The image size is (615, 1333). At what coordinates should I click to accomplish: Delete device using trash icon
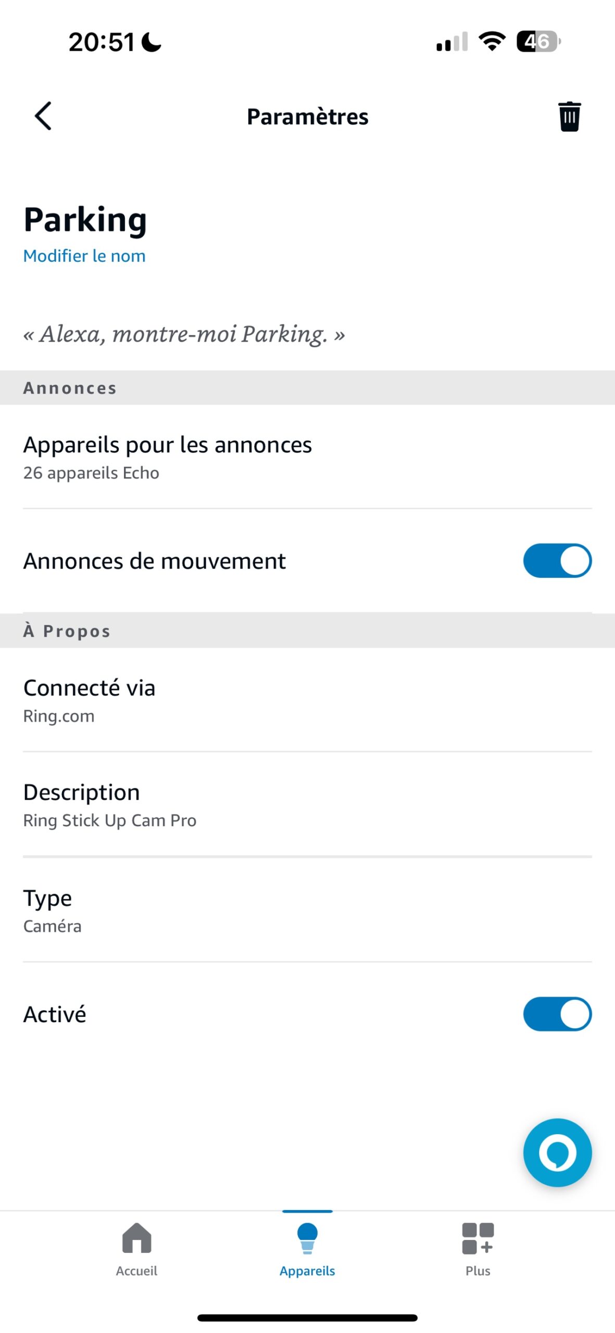[569, 116]
